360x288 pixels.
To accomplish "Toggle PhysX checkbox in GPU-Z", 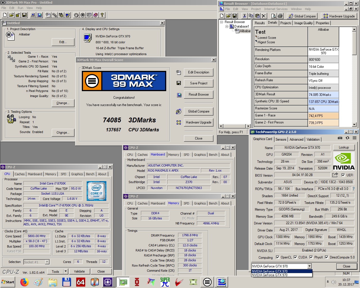I will pos(311,257).
